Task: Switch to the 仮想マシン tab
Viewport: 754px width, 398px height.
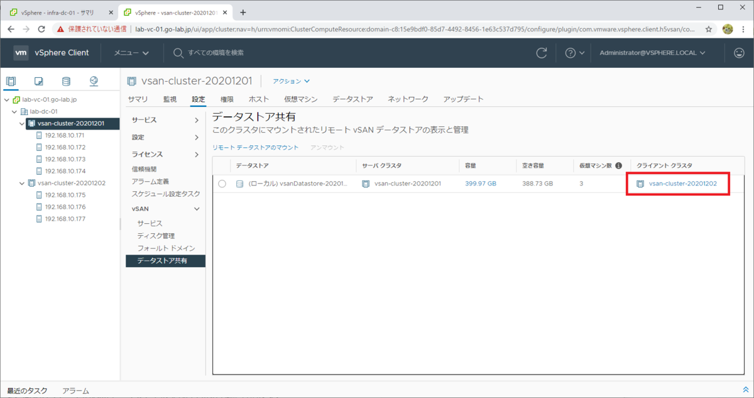Action: [300, 99]
